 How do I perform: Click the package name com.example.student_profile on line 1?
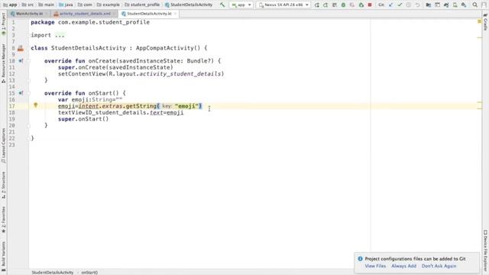coord(104,22)
